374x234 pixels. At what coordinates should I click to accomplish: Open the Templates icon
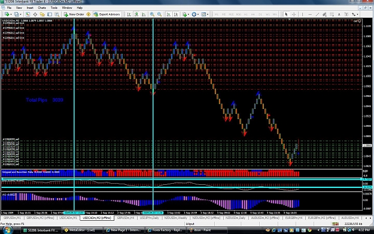coord(203,14)
